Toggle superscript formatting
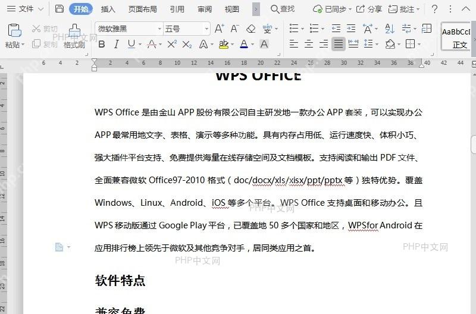Screen dimensions: 476x314 click(172, 44)
